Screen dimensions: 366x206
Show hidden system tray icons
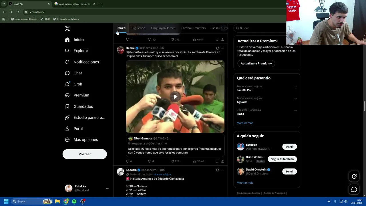(329, 201)
